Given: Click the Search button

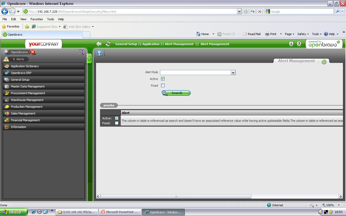Looking at the screenshot, I should (176, 93).
